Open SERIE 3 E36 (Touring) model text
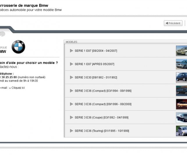This screenshot has width=187, height=155. tap(102, 131)
